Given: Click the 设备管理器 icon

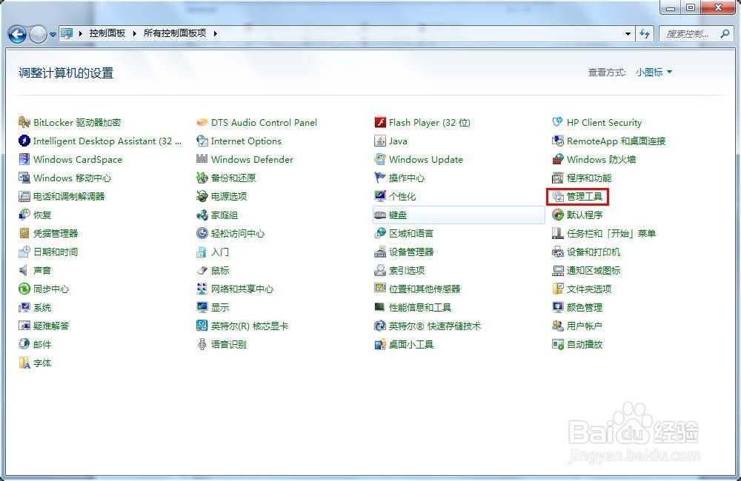Looking at the screenshot, I should pos(380,252).
